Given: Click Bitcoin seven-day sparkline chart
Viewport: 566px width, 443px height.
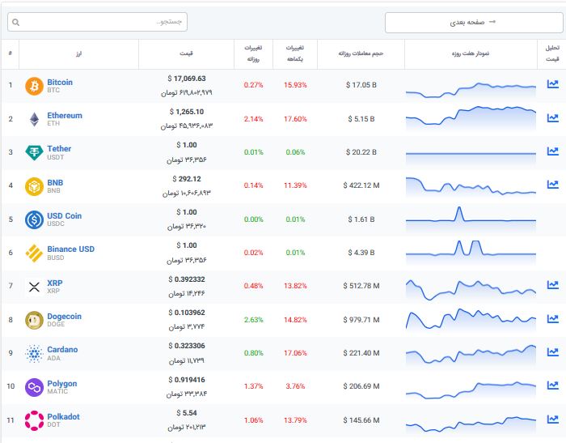Looking at the screenshot, I should [471, 91].
